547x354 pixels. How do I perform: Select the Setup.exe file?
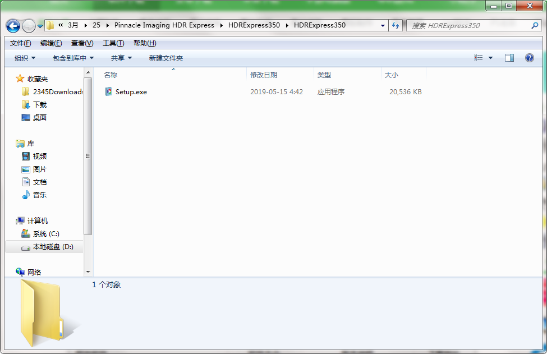131,92
